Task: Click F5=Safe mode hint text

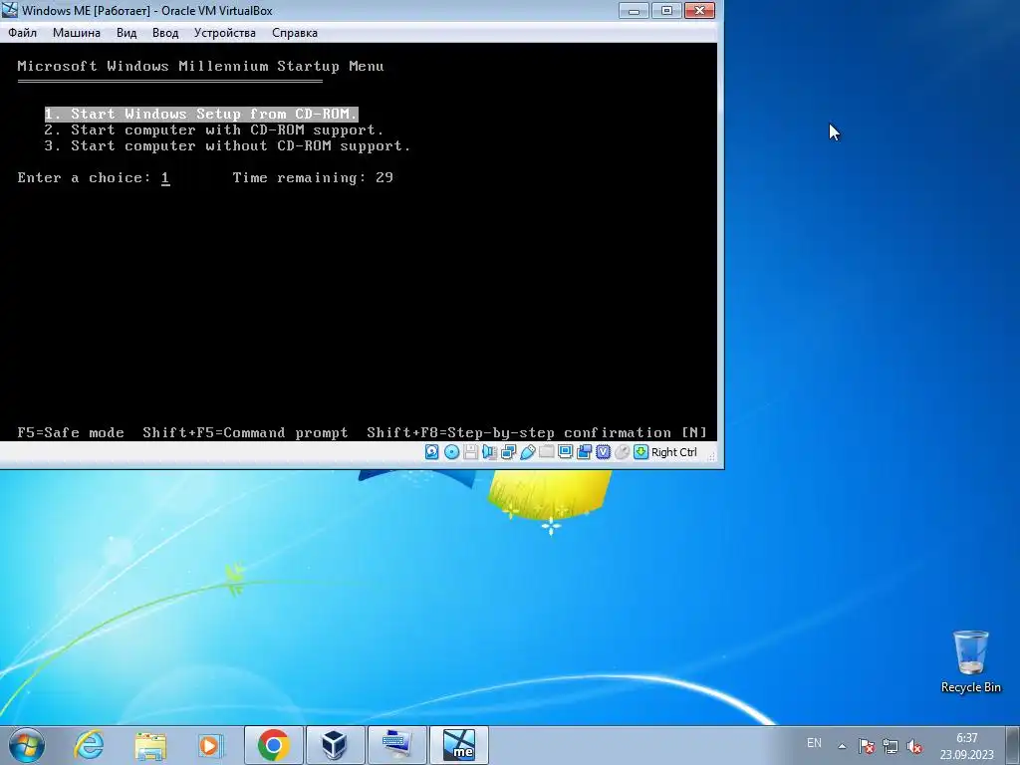Action: (x=71, y=432)
